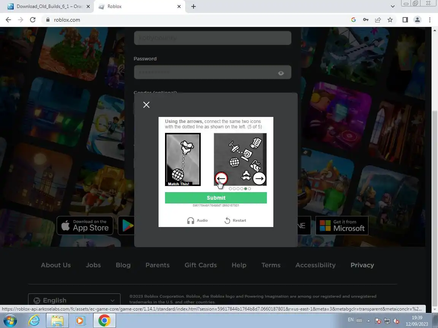Click the roblox.com address bar
Screen dimensions: 438x328
point(195,19)
